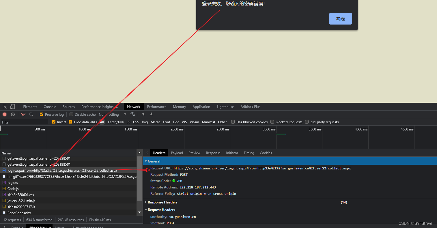Filter requests by Doc type

pos(176,122)
